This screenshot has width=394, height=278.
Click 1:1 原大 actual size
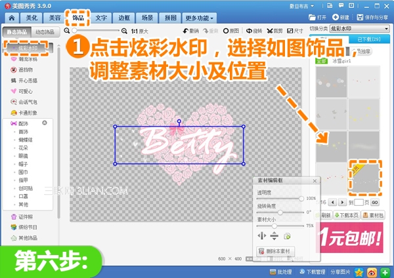click(140, 31)
